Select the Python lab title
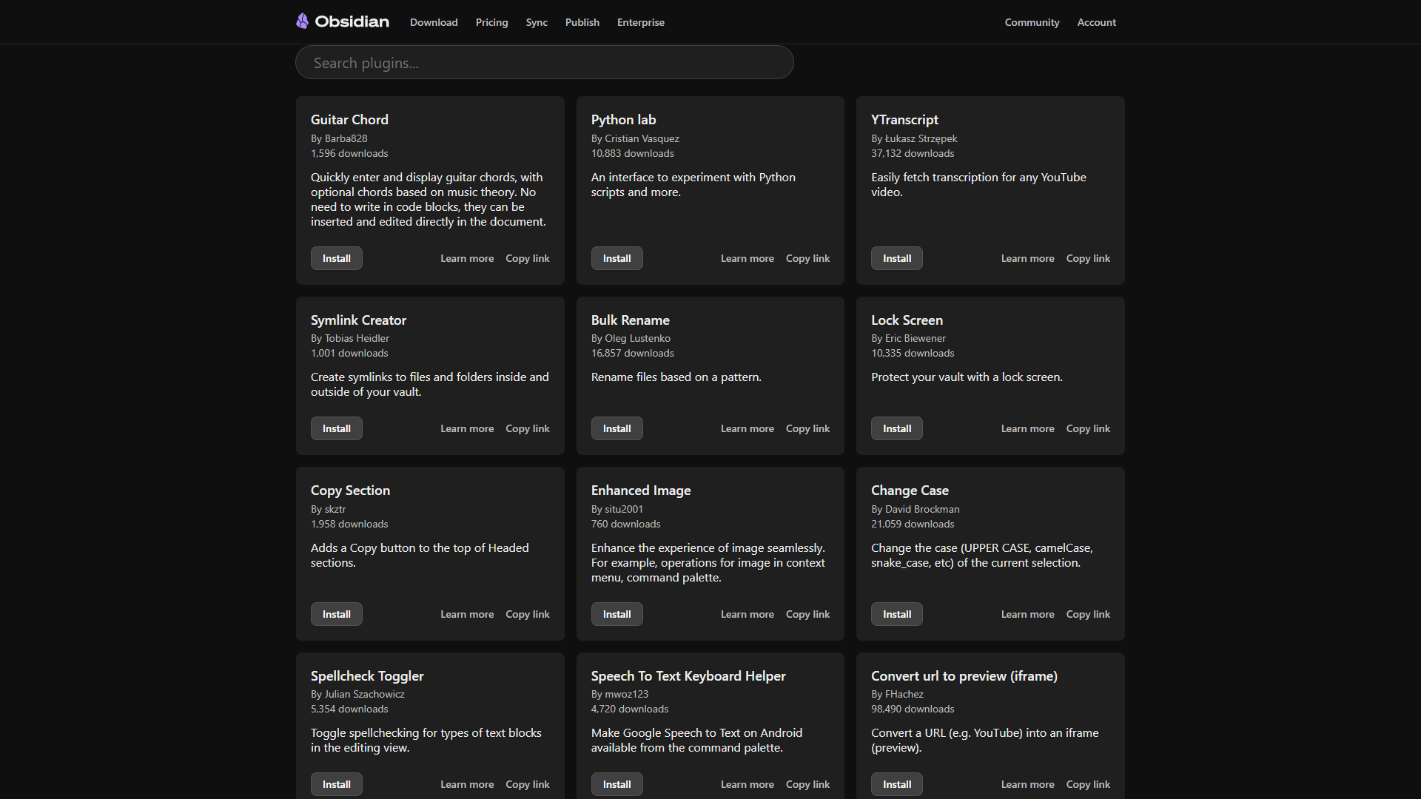1421x799 pixels. click(623, 119)
